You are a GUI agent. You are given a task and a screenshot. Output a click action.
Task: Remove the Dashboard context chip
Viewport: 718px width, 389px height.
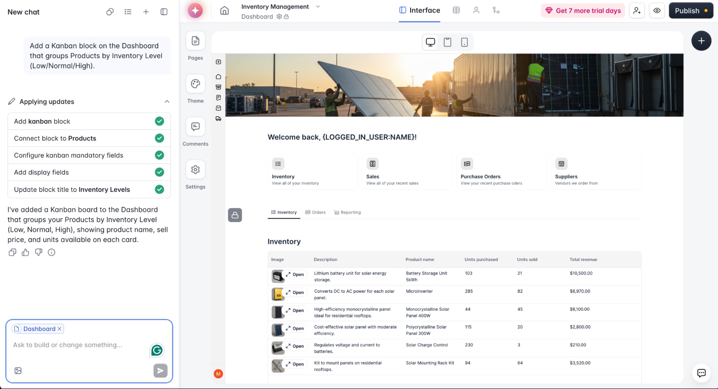(60, 329)
